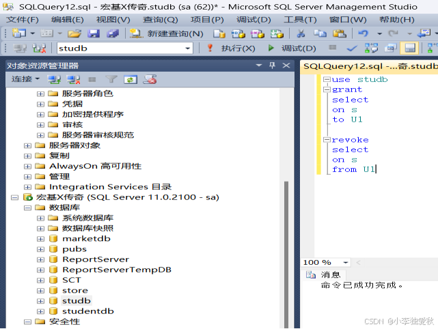The width and height of the screenshot is (438, 329).
Task: Expand the studb database node
Action: pyautogui.click(x=40, y=301)
